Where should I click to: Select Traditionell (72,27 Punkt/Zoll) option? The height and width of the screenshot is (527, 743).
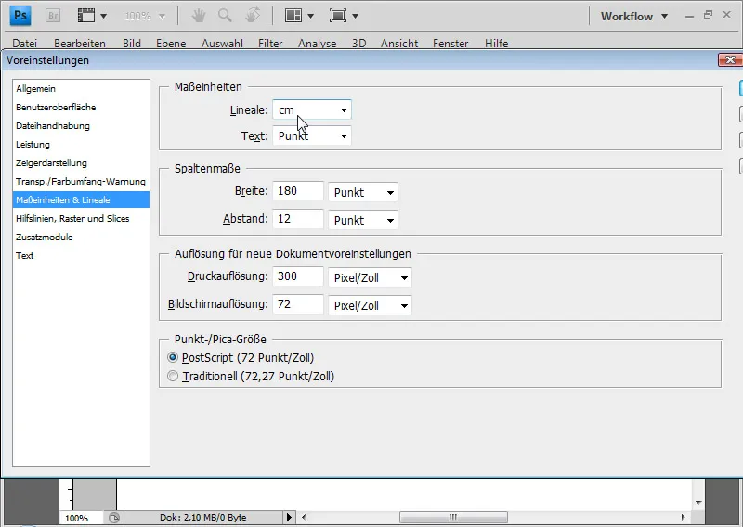click(173, 376)
